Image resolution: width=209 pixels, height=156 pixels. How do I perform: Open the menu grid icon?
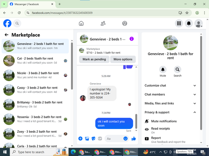179,23
